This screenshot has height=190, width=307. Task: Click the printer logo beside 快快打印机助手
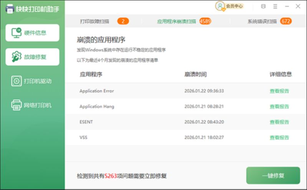click(10, 8)
